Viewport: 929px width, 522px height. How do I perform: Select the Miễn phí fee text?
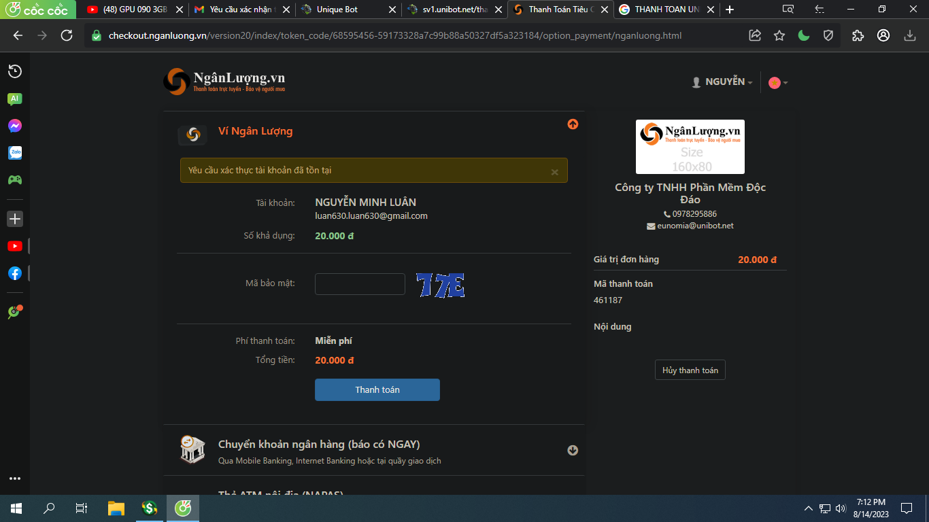[333, 341]
